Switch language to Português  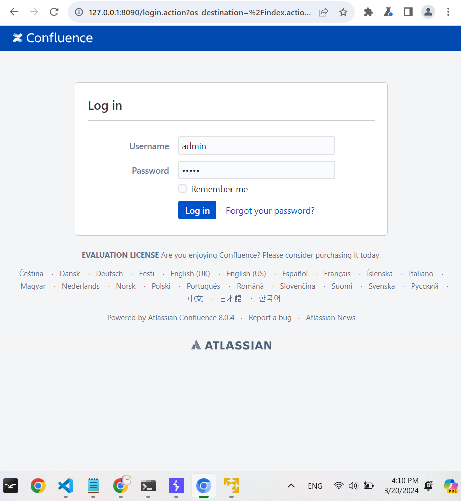(203, 286)
